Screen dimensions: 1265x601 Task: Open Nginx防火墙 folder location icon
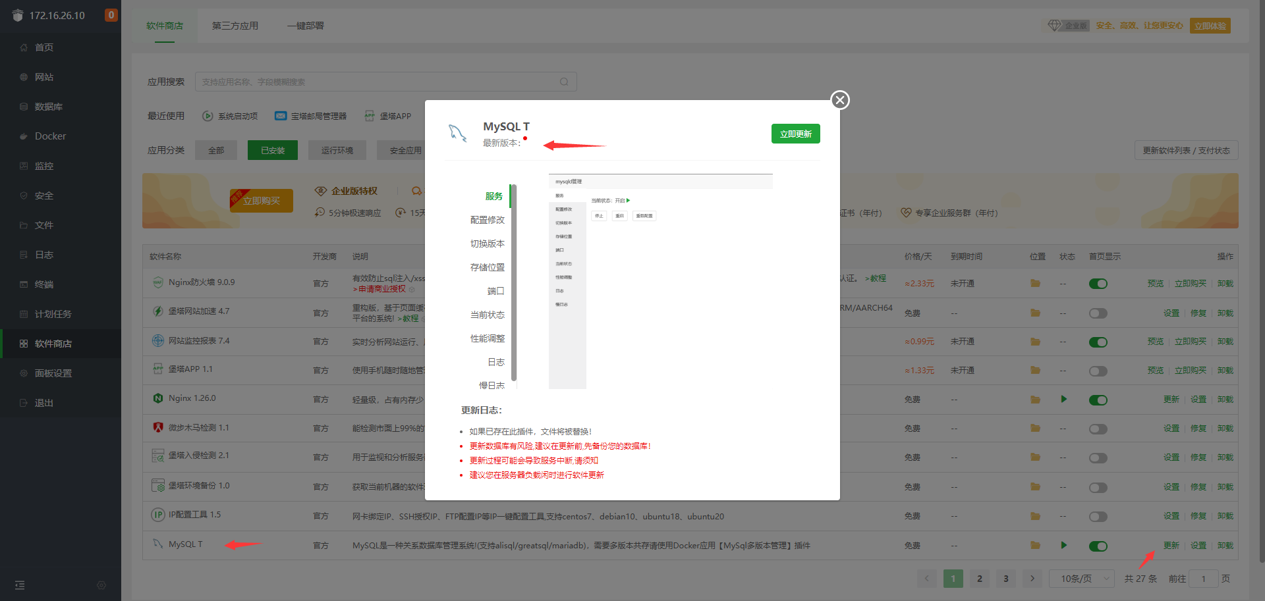coord(1036,283)
